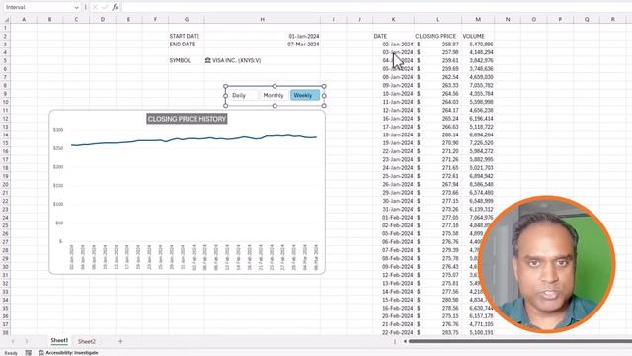This screenshot has width=632, height=356.
Task: Select the 01-Jan-2024 start date value
Action: pos(304,36)
